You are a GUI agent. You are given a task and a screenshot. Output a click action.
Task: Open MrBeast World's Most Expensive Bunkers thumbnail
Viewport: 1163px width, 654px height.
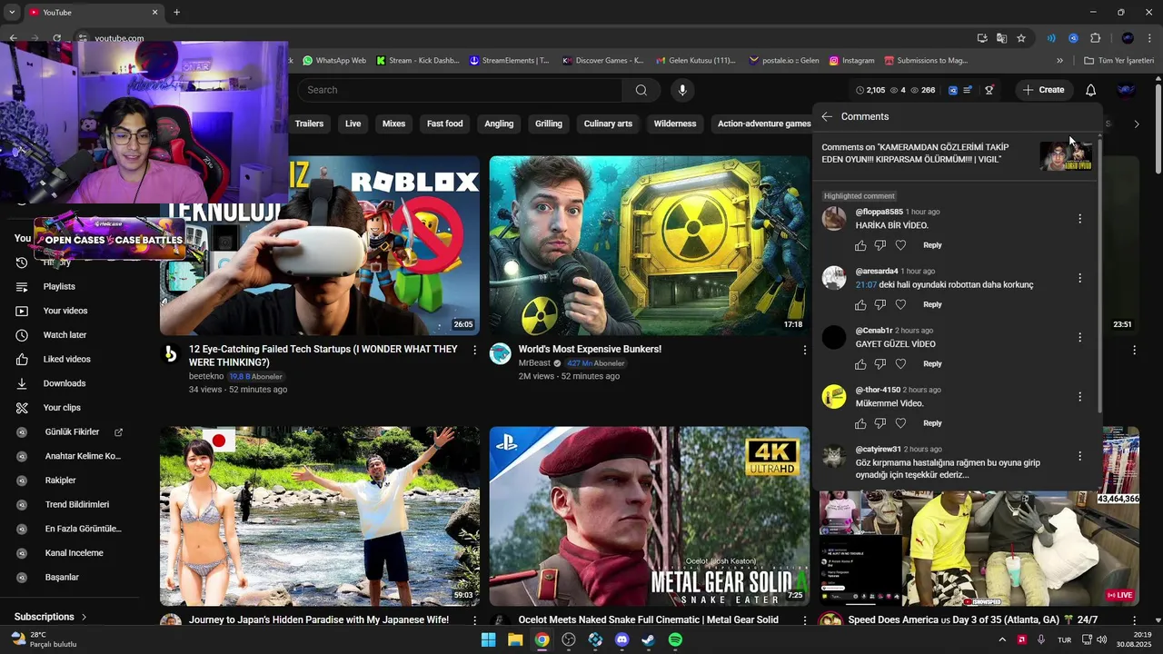coord(650,245)
